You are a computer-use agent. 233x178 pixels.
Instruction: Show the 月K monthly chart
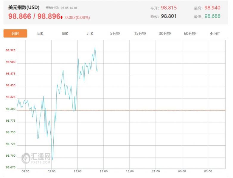click(90, 34)
